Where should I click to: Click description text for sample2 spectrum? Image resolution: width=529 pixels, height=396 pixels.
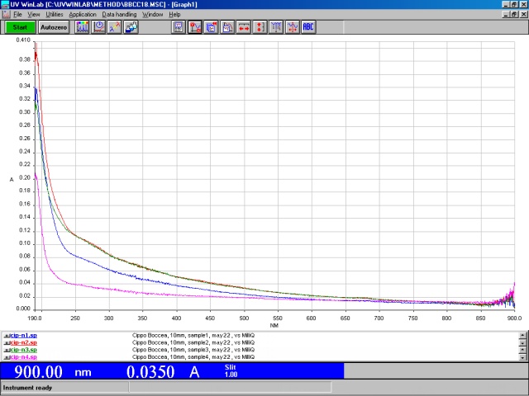pos(193,343)
